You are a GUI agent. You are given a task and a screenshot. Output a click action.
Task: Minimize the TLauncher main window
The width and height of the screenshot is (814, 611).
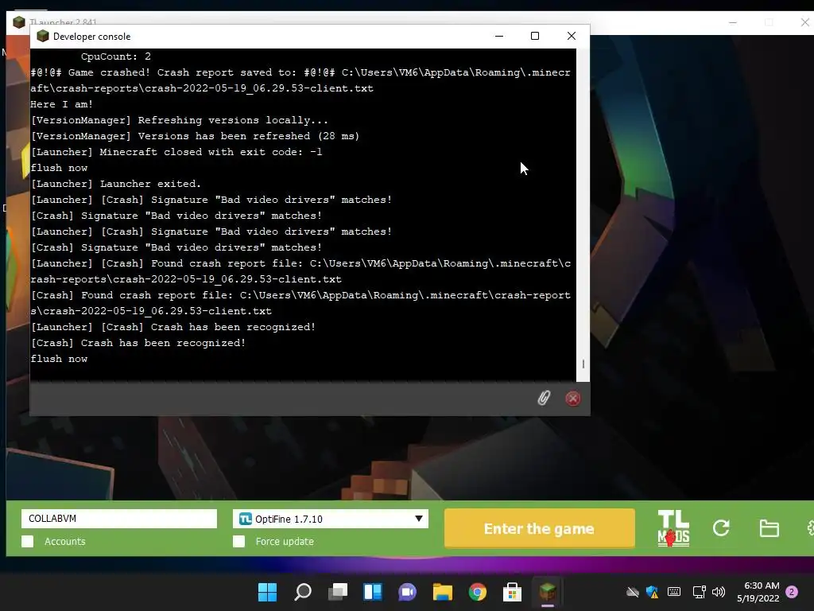click(x=732, y=22)
